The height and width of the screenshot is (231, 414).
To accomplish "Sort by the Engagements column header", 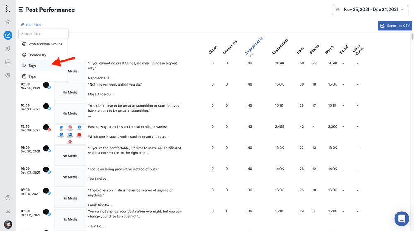I will (x=253, y=46).
